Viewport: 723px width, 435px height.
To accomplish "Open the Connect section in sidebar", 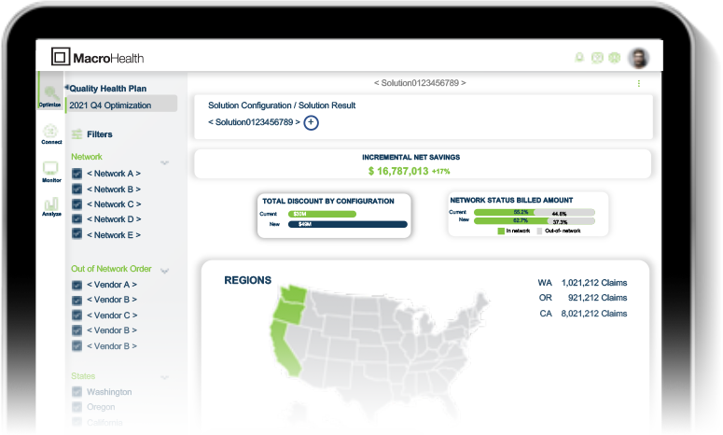I will pos(51,134).
